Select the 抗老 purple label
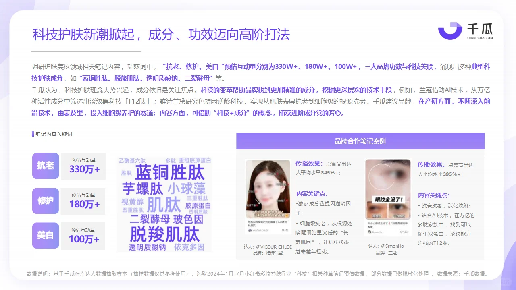Viewport: 516px width, 290px height. pyautogui.click(x=46, y=166)
